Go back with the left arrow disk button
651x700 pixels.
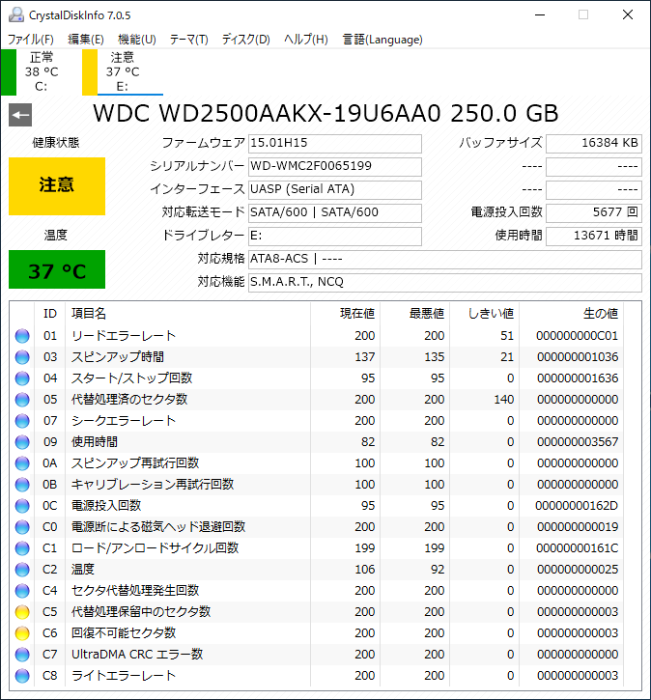(20, 115)
